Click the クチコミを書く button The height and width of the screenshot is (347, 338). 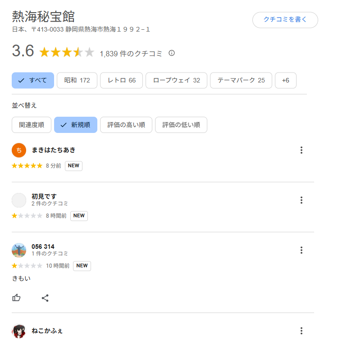click(x=285, y=20)
